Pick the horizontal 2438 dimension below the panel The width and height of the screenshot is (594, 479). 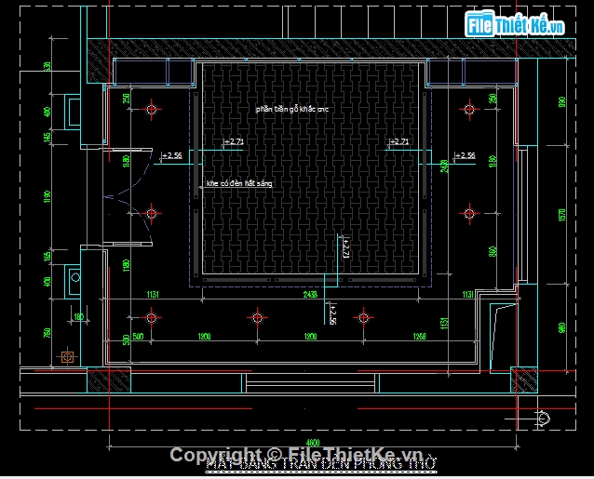click(x=310, y=294)
